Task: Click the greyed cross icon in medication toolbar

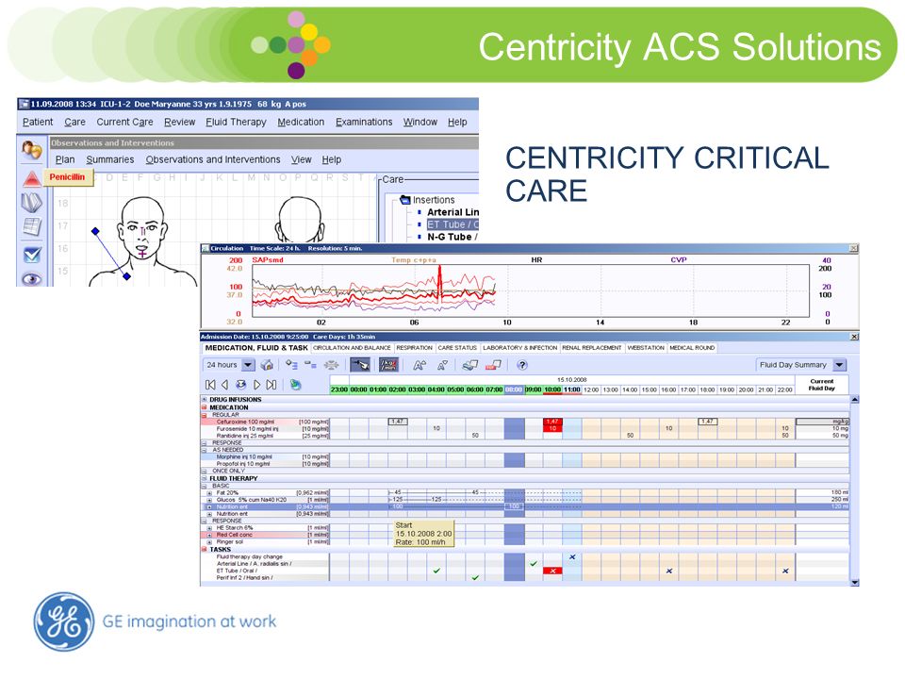Action: point(331,365)
